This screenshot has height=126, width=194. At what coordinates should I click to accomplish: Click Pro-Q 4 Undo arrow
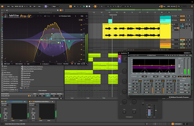point(38,16)
